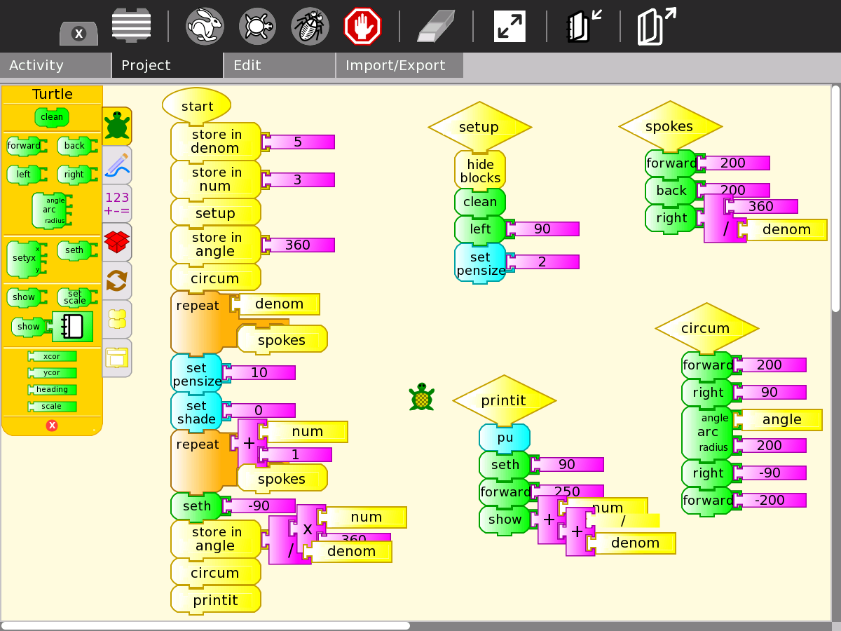Pick the setxy block in Turtle palette
Screen dimensions: 841x631
click(26, 258)
